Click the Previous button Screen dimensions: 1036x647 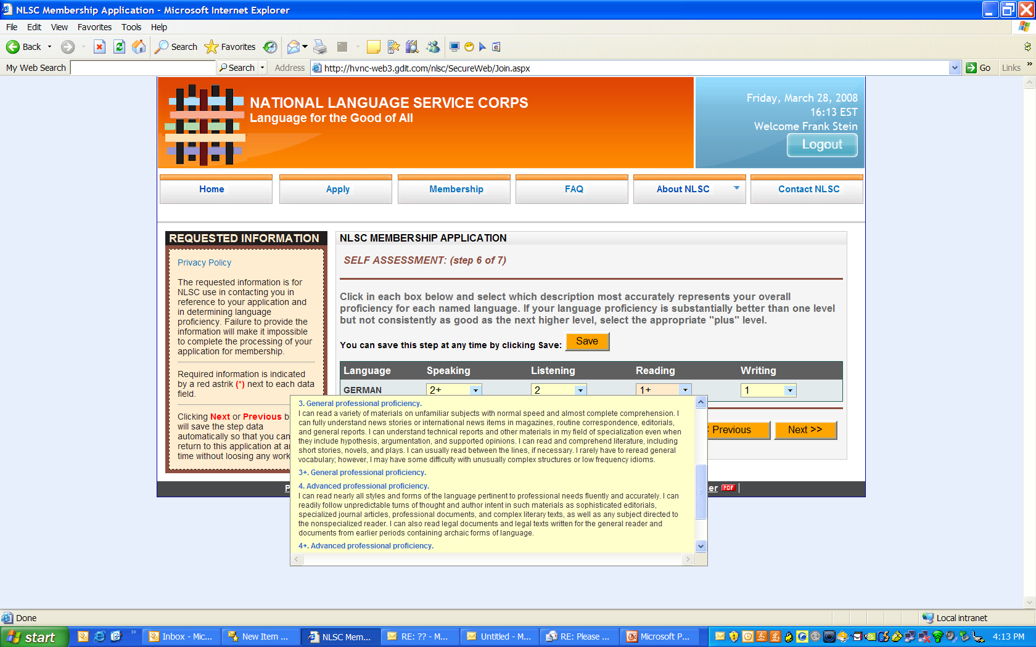[x=739, y=429]
